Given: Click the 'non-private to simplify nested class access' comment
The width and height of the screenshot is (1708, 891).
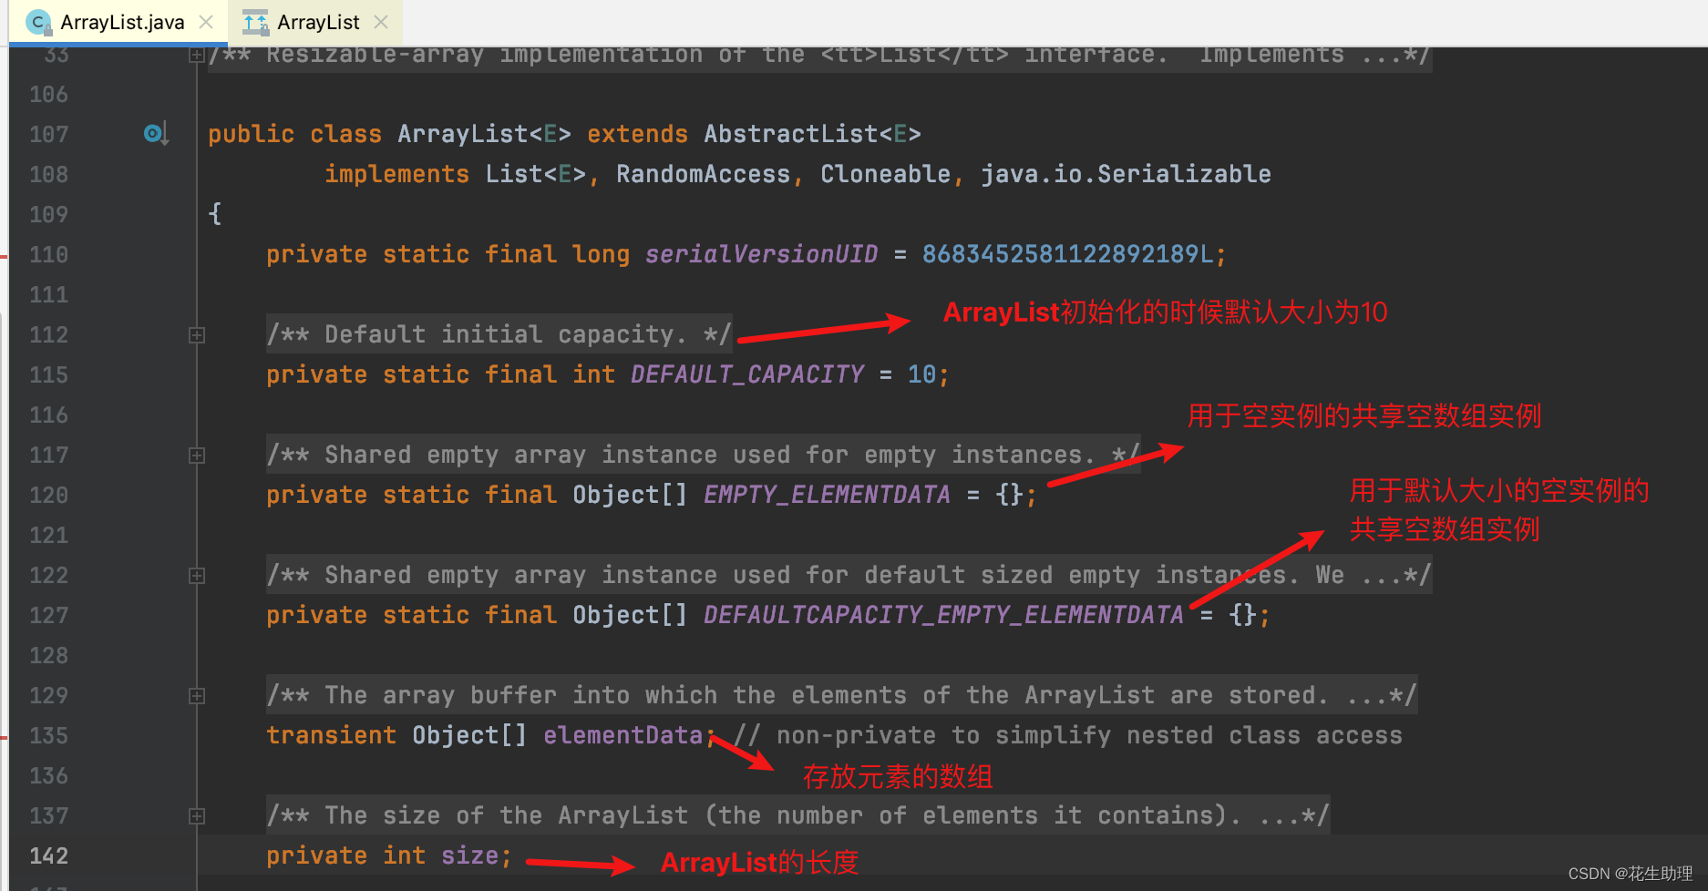Looking at the screenshot, I should [1067, 735].
